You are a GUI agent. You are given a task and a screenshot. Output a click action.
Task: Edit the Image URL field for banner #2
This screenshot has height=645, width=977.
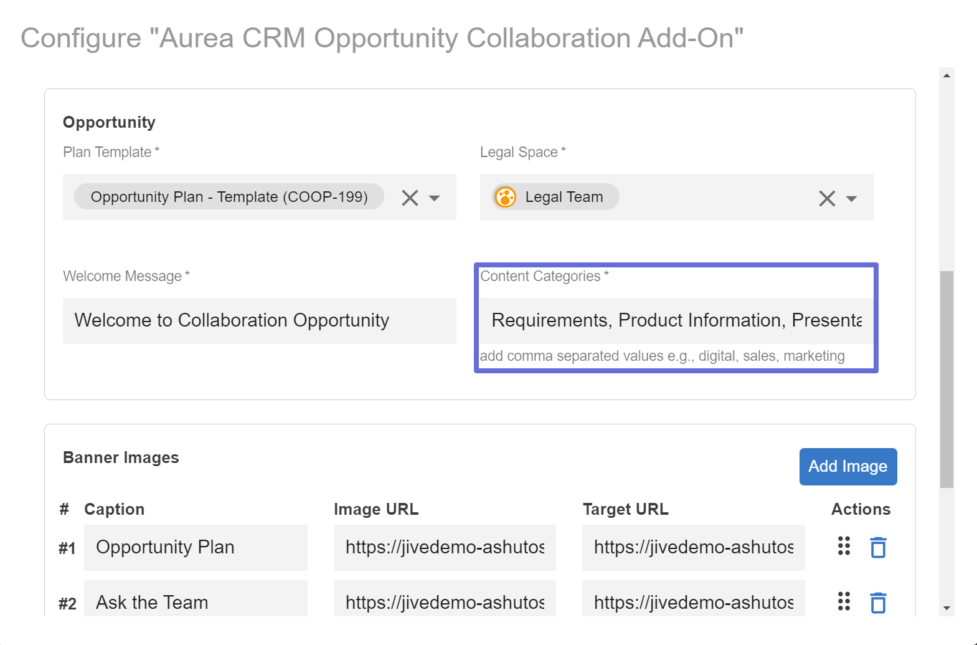click(445, 599)
